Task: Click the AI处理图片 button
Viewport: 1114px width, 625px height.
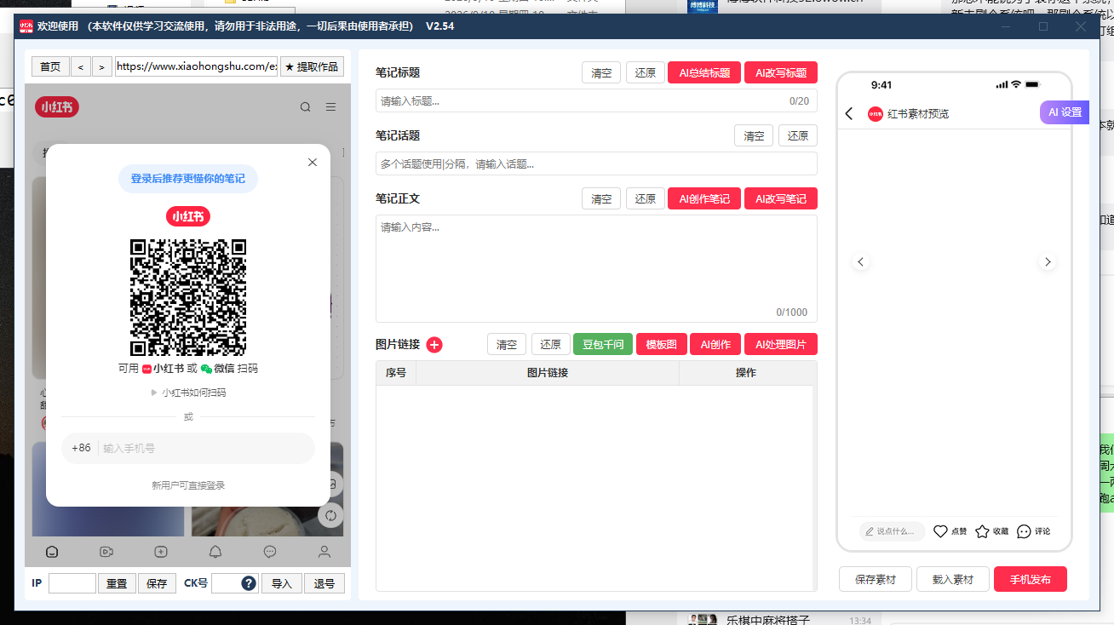Action: [781, 344]
